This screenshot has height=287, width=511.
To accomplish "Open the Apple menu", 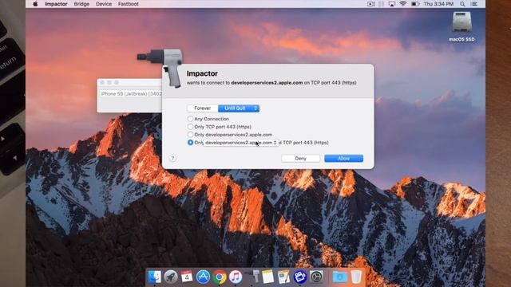I will pos(35,4).
